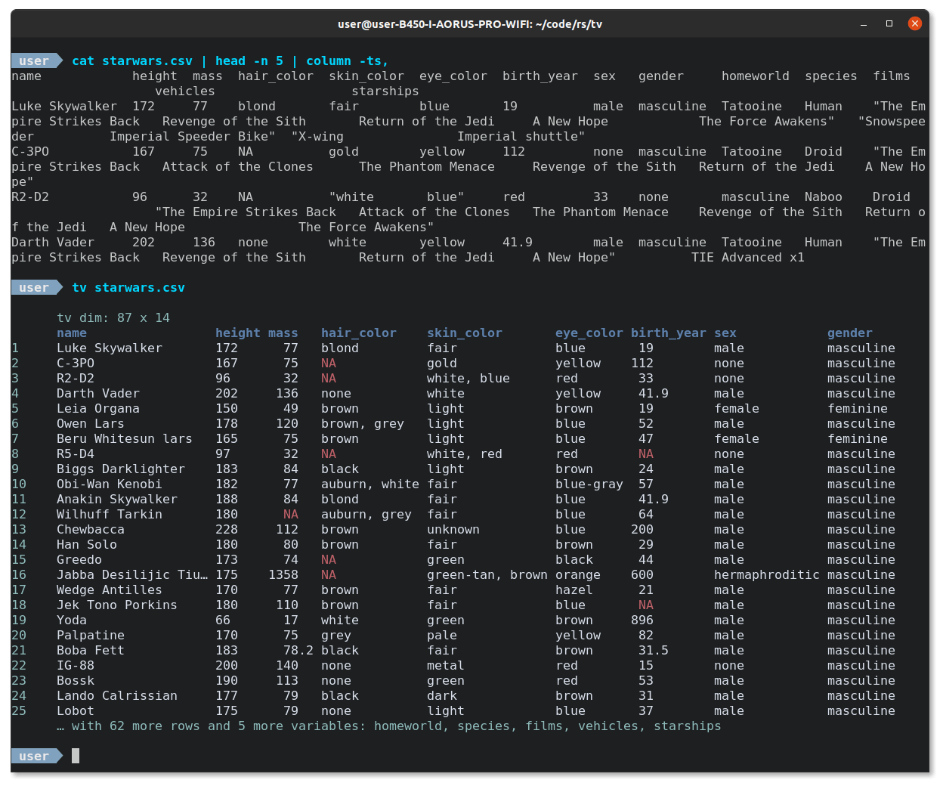Image resolution: width=943 pixels, height=786 pixels.
Task: Click mass value '1358' in Jabba row
Action: pyautogui.click(x=283, y=575)
